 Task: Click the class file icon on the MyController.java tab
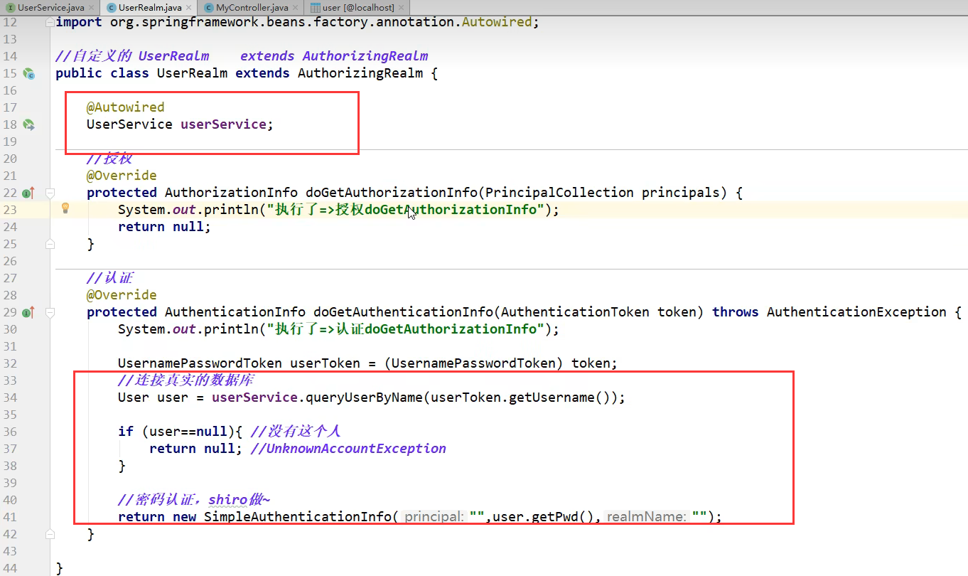pyautogui.click(x=209, y=7)
